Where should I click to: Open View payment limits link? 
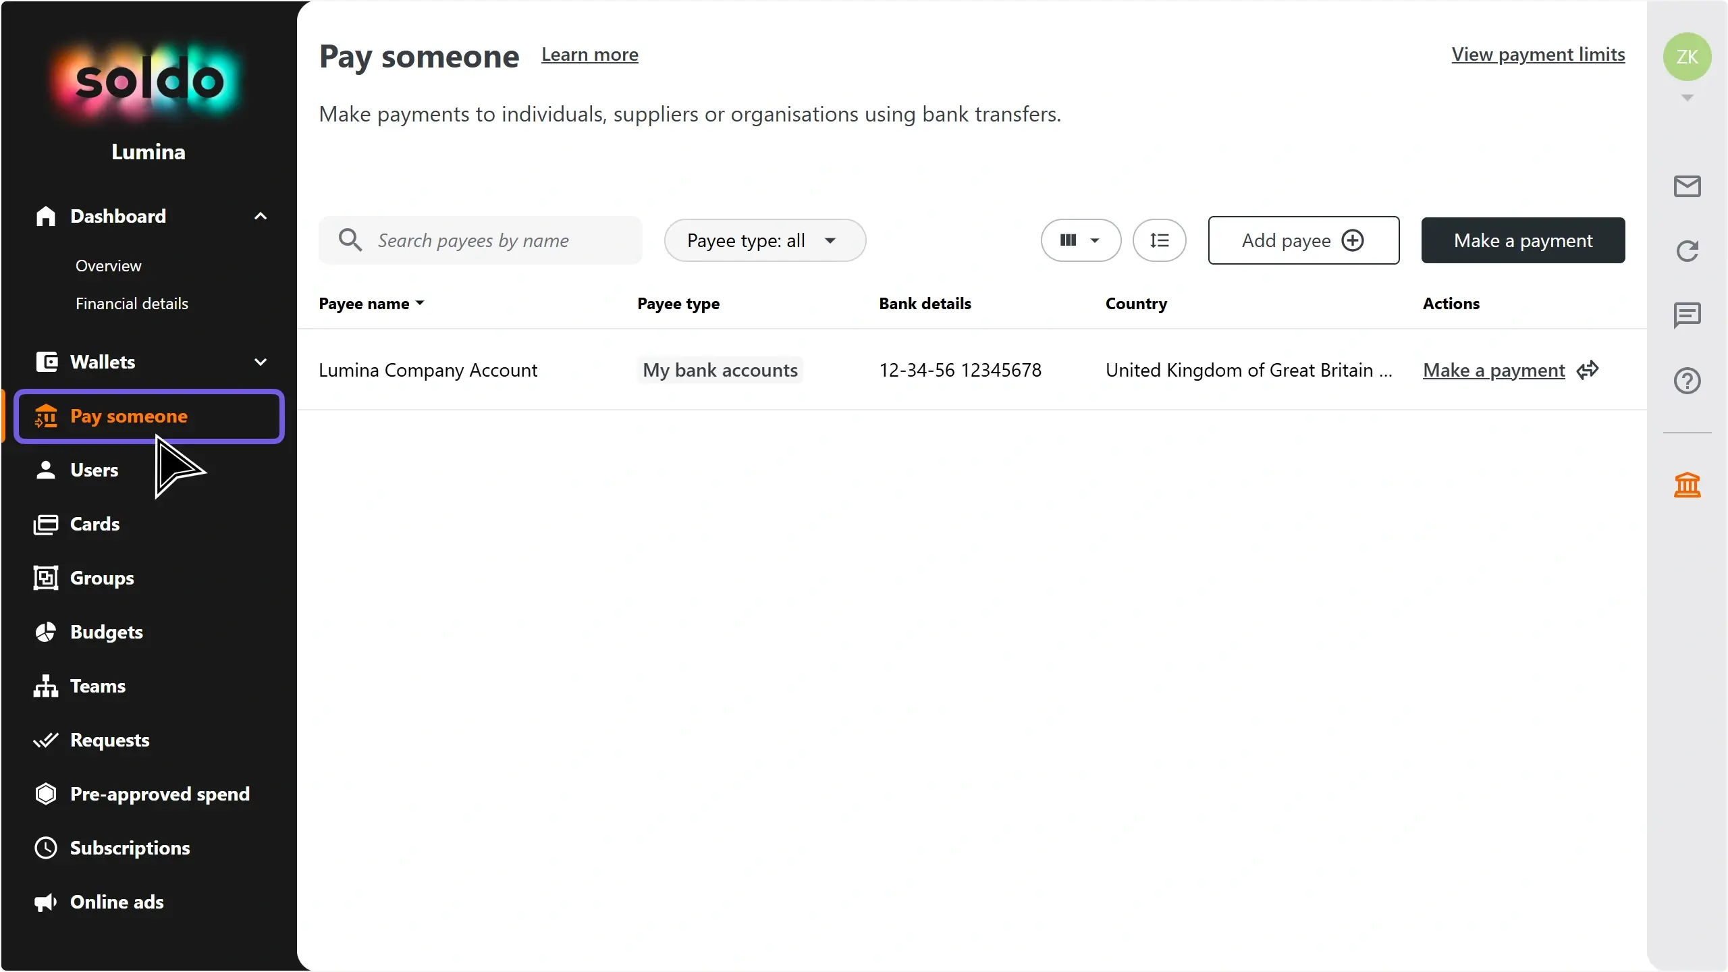point(1538,55)
